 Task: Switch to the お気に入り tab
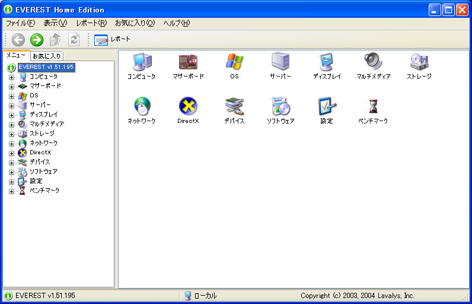(46, 56)
